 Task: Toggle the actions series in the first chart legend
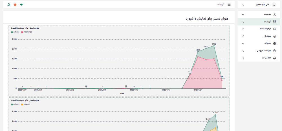click(16, 32)
